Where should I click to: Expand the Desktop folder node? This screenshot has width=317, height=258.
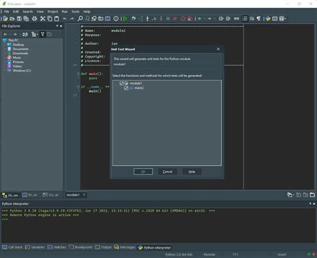coord(5,45)
